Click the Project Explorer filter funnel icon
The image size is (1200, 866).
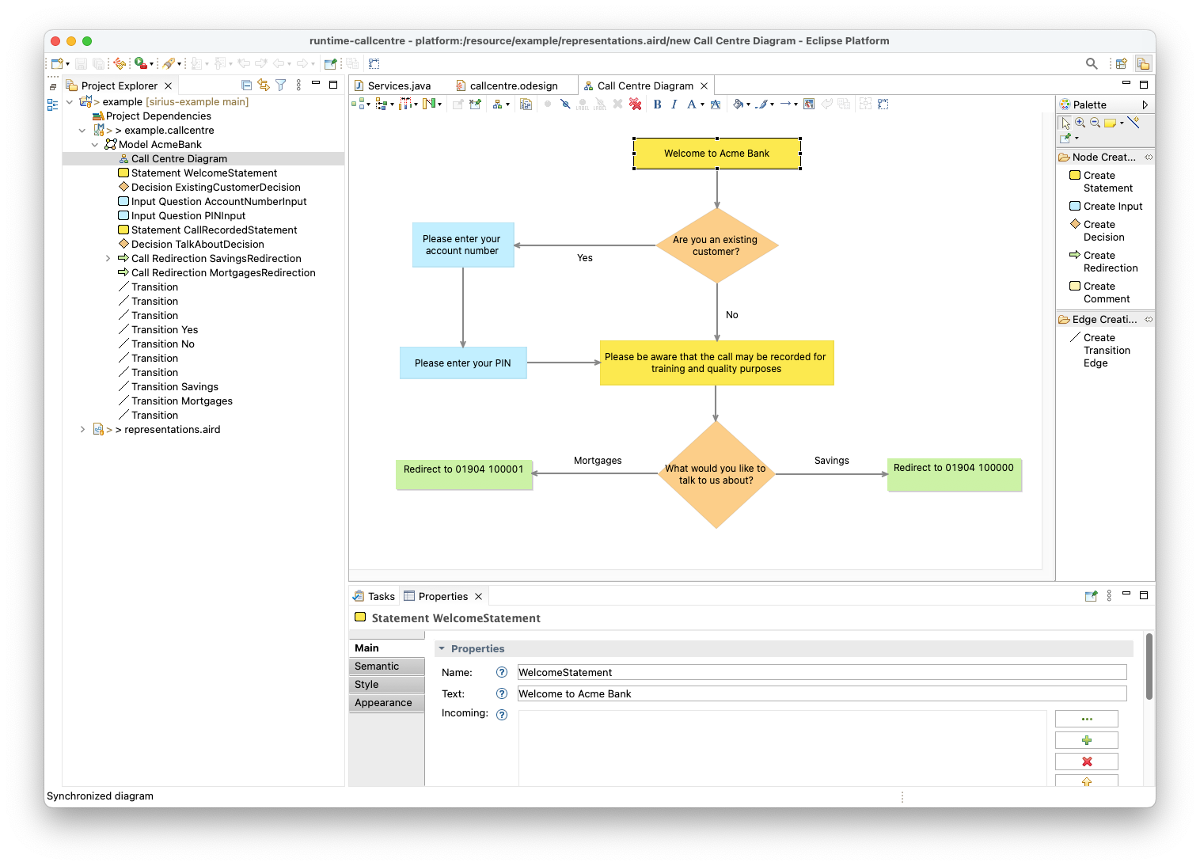(x=280, y=85)
